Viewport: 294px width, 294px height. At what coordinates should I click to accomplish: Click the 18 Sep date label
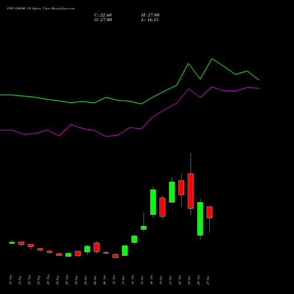pyautogui.click(x=11, y=280)
